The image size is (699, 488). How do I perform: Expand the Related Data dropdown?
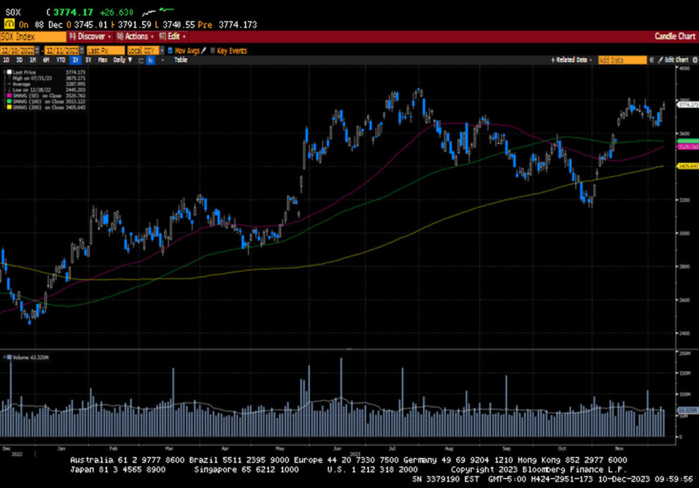(x=572, y=60)
